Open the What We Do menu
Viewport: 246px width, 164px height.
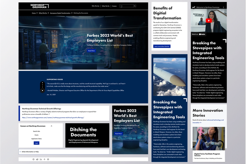[106, 6]
